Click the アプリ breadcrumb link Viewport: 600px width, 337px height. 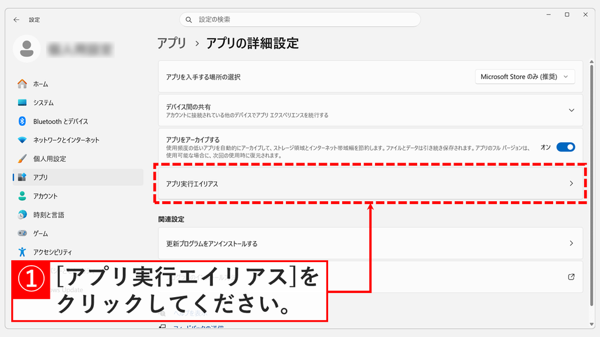172,43
